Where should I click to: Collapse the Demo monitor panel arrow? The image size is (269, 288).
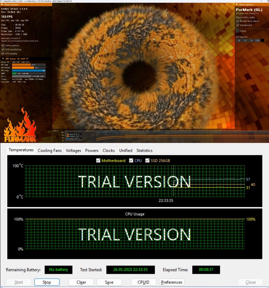click(2, 5)
